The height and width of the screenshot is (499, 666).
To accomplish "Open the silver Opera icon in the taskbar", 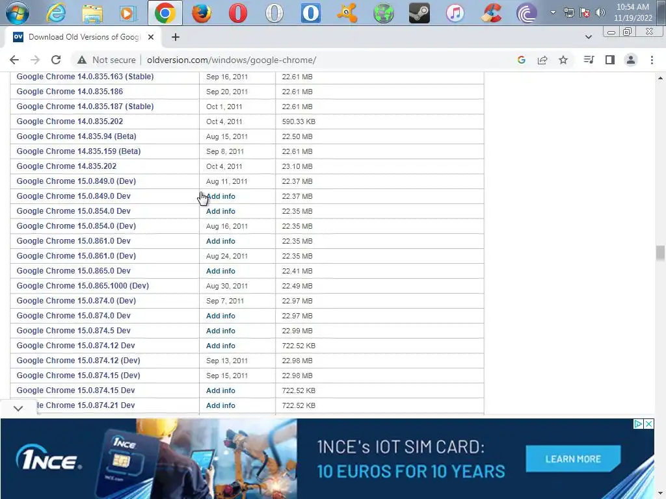I will pos(274,13).
